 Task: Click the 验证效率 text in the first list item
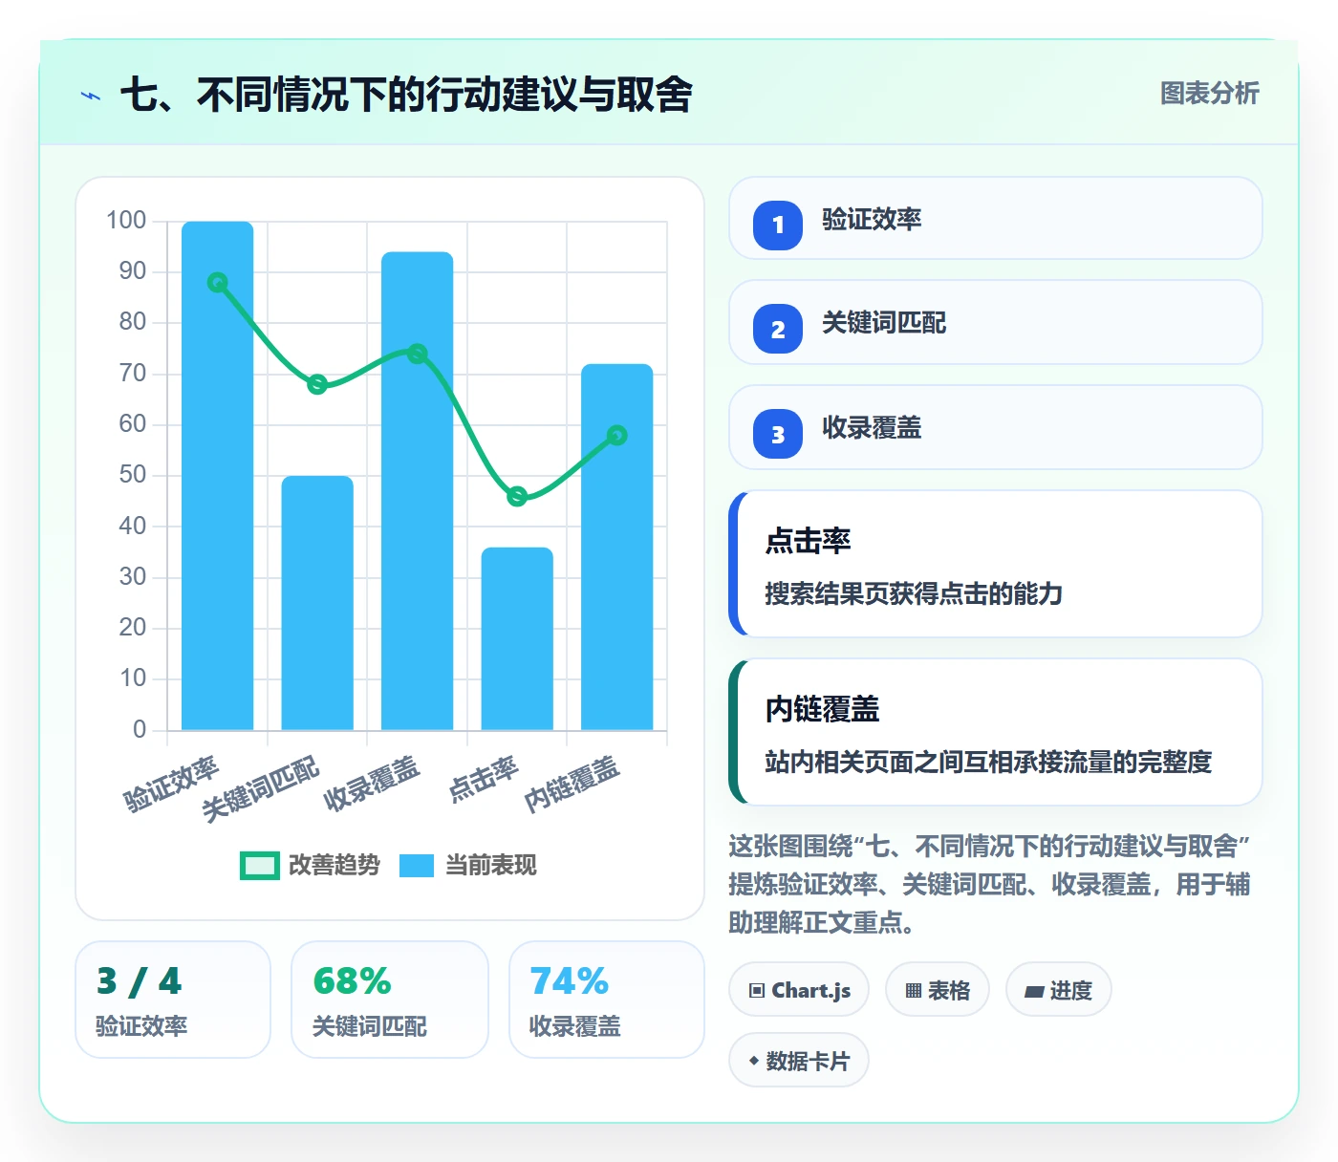872,220
